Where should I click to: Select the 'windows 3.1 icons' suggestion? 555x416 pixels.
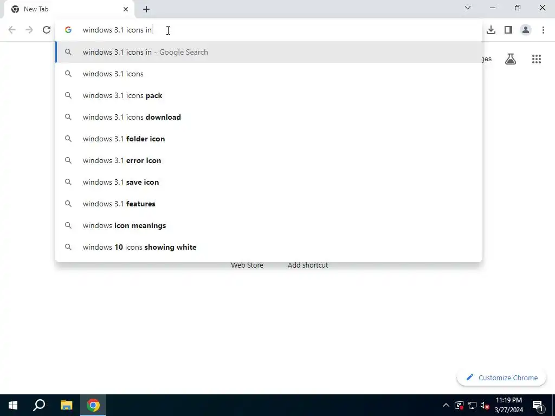click(x=269, y=74)
